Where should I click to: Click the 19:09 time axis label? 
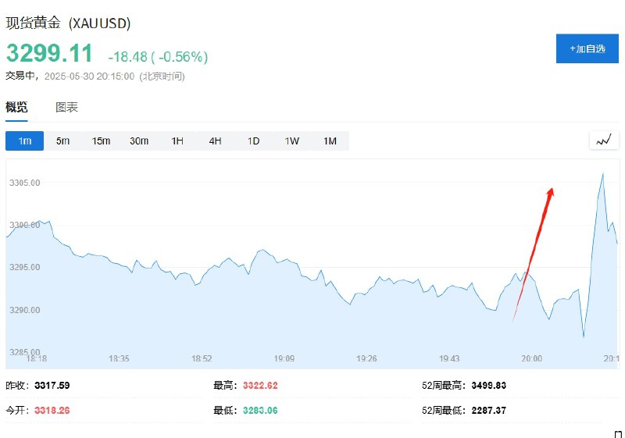coord(284,358)
